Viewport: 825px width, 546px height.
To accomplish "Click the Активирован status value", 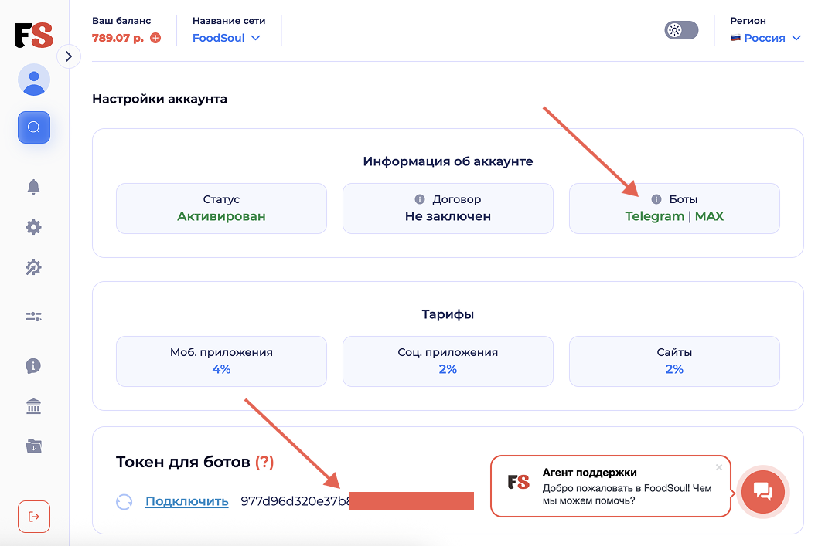I will coord(221,216).
